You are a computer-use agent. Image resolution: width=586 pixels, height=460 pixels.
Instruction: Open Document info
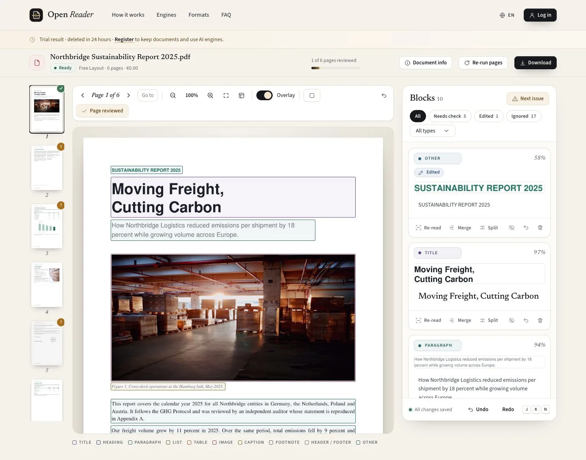[x=426, y=63]
